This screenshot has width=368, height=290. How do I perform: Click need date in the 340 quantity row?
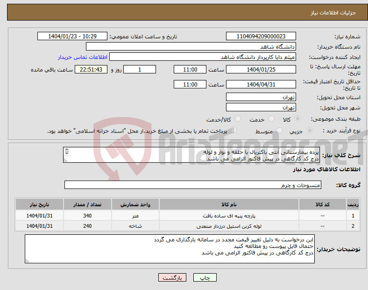tap(39, 216)
